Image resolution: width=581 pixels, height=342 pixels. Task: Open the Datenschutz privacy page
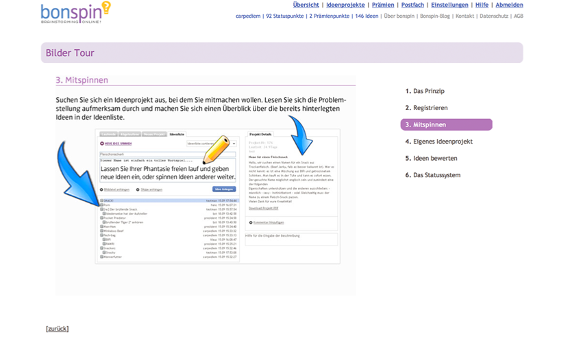click(x=493, y=16)
